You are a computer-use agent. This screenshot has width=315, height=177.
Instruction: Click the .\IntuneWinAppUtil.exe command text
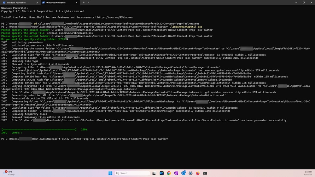tap(186, 27)
